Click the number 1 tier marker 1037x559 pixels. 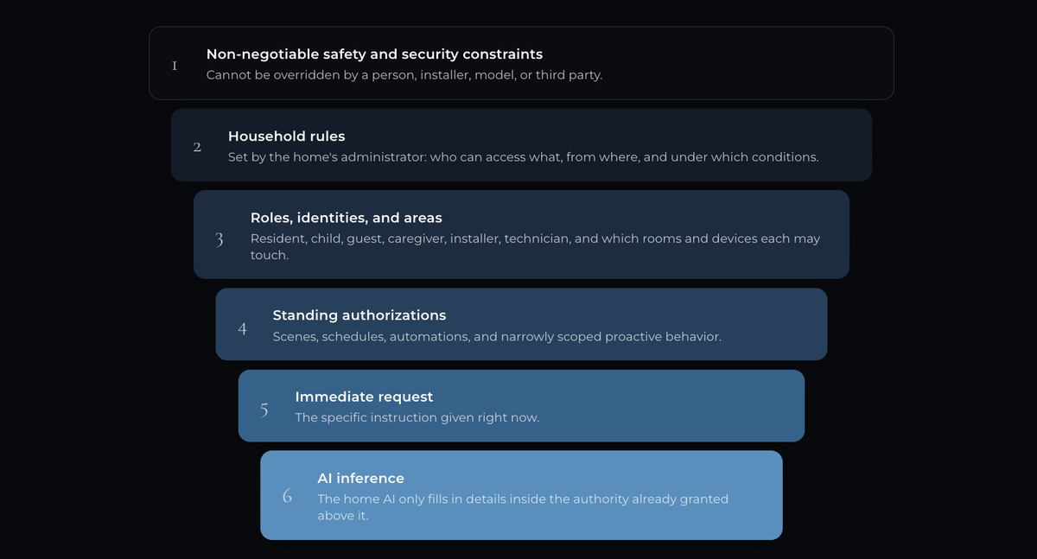tap(175, 65)
